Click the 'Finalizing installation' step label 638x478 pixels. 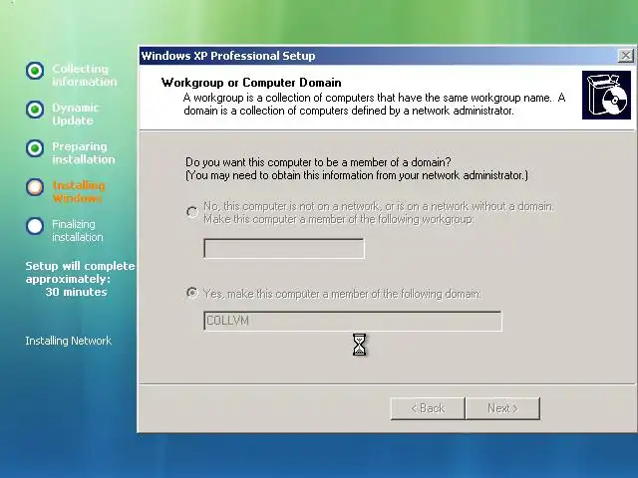[x=78, y=230]
